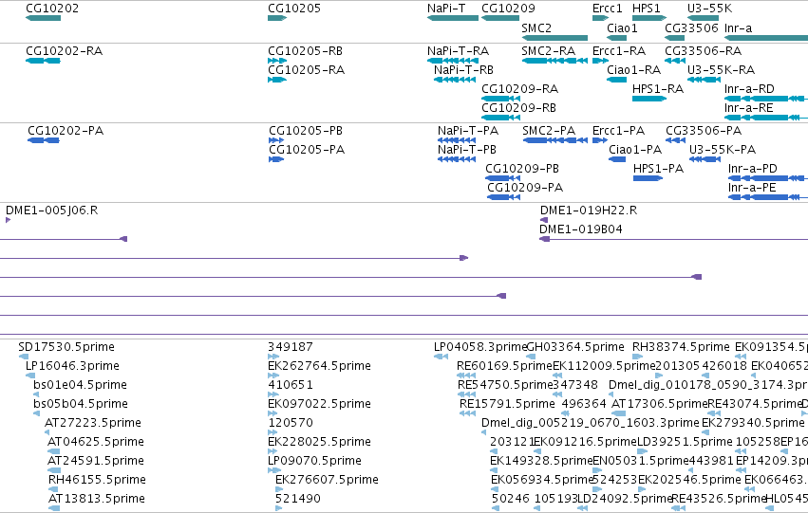Screen dimensions: 808x513
Task: Click EST label SD17530.5prime
Action: 66,347
